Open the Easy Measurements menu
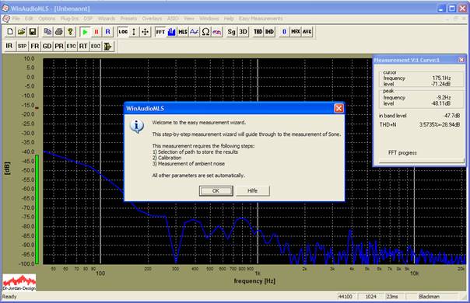This screenshot has height=303, width=470. (x=261, y=19)
